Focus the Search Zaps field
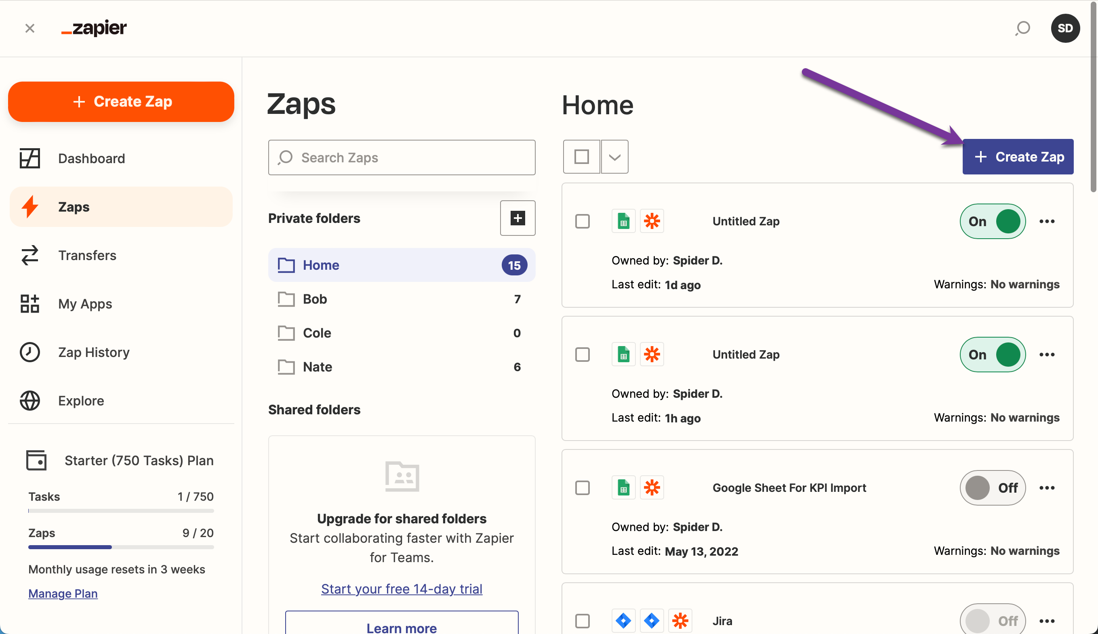The image size is (1098, 634). [x=402, y=157]
